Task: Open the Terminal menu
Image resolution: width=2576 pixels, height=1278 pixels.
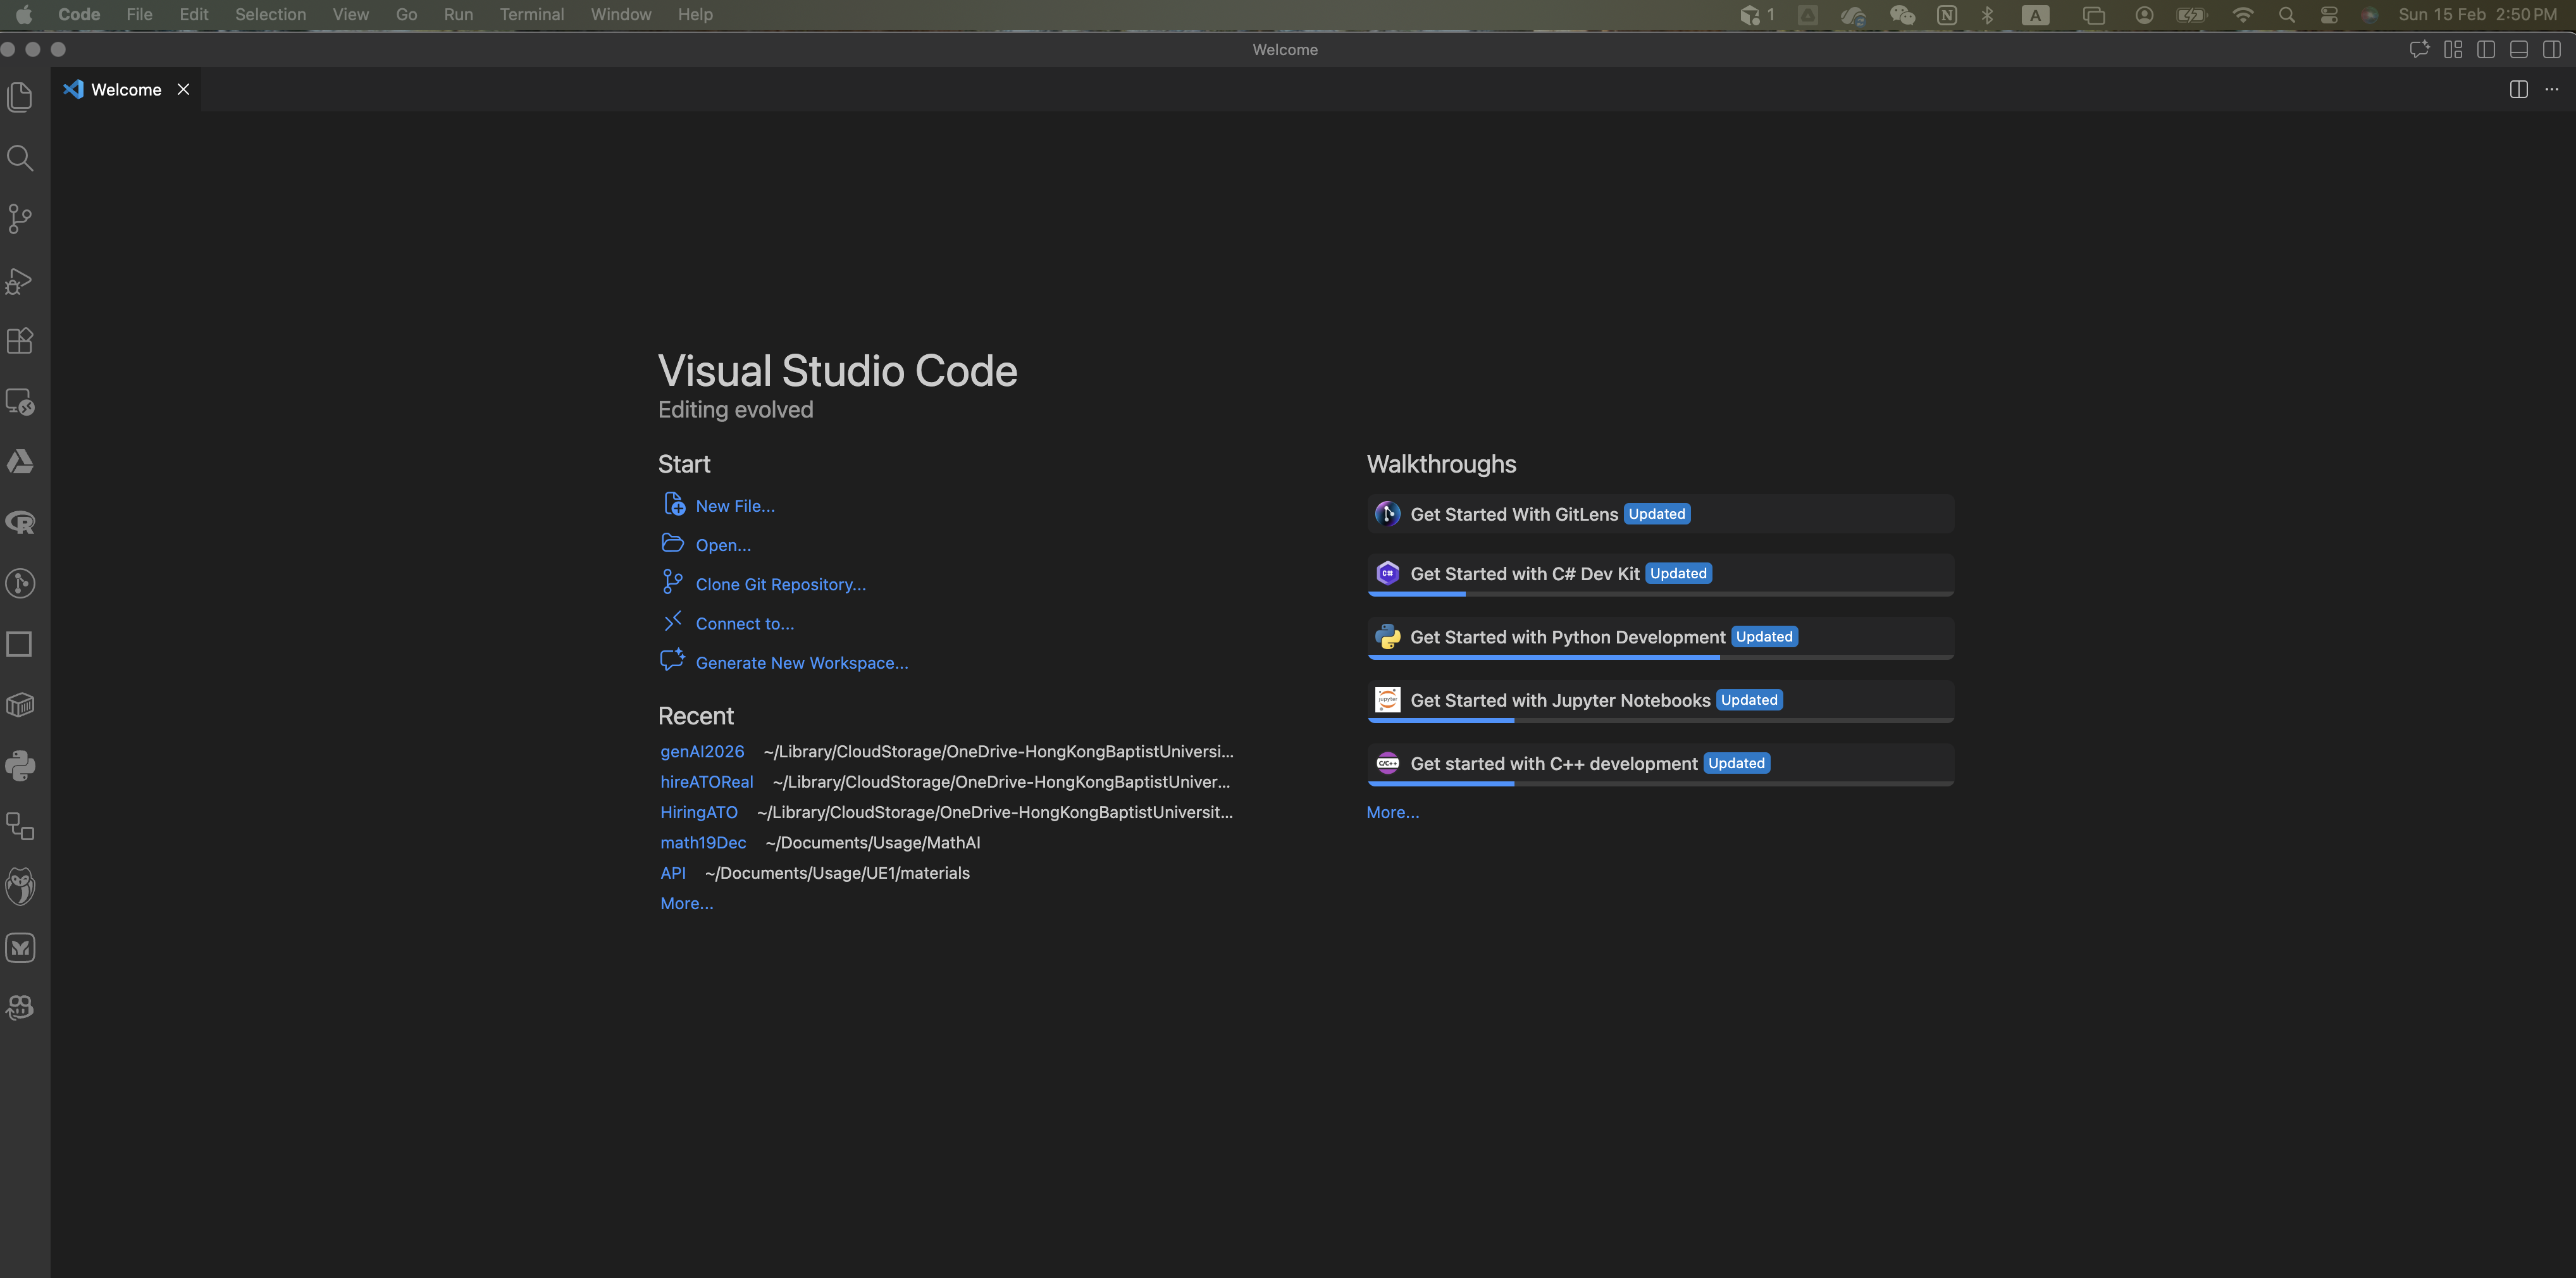Action: click(532, 14)
